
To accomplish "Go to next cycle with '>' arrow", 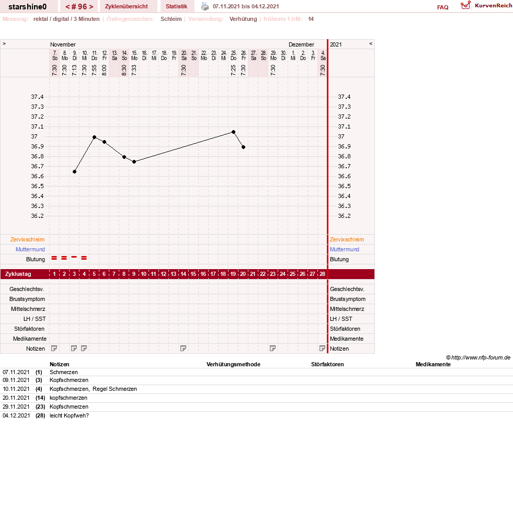I will 91,7.
